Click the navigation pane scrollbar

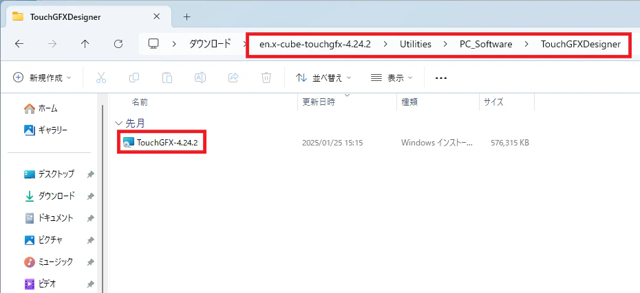click(x=103, y=198)
